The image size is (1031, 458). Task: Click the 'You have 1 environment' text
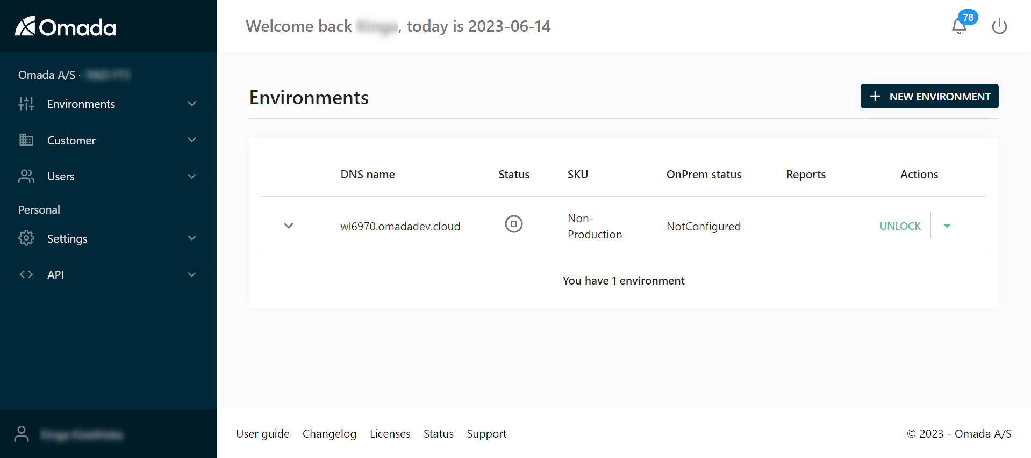tap(624, 281)
